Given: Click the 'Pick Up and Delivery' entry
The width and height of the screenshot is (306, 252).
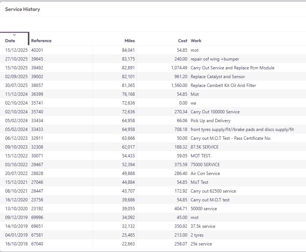Looking at the screenshot, I should 210,121.
